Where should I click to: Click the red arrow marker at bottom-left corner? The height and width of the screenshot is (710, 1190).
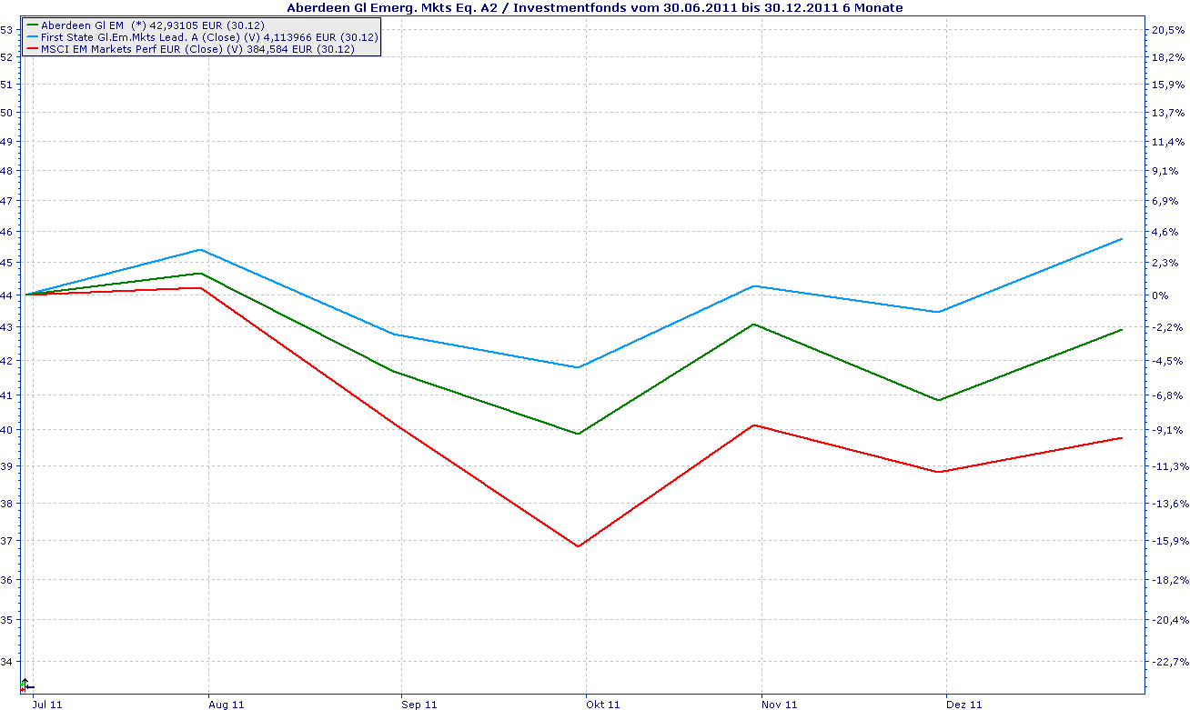tap(22, 690)
